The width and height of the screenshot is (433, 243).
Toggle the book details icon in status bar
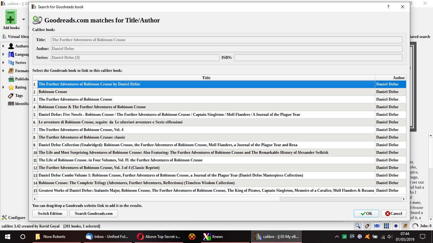tap(405, 226)
